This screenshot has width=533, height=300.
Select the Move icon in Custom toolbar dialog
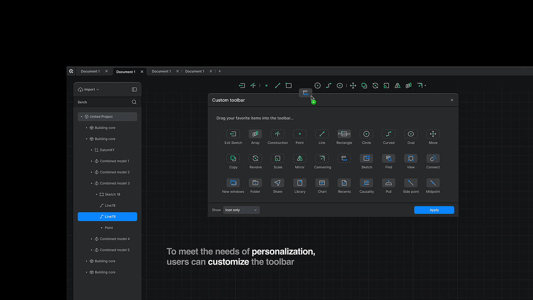point(433,134)
